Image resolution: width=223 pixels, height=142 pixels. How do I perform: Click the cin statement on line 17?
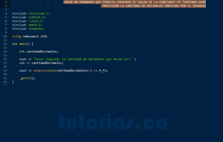click(x=41, y=63)
